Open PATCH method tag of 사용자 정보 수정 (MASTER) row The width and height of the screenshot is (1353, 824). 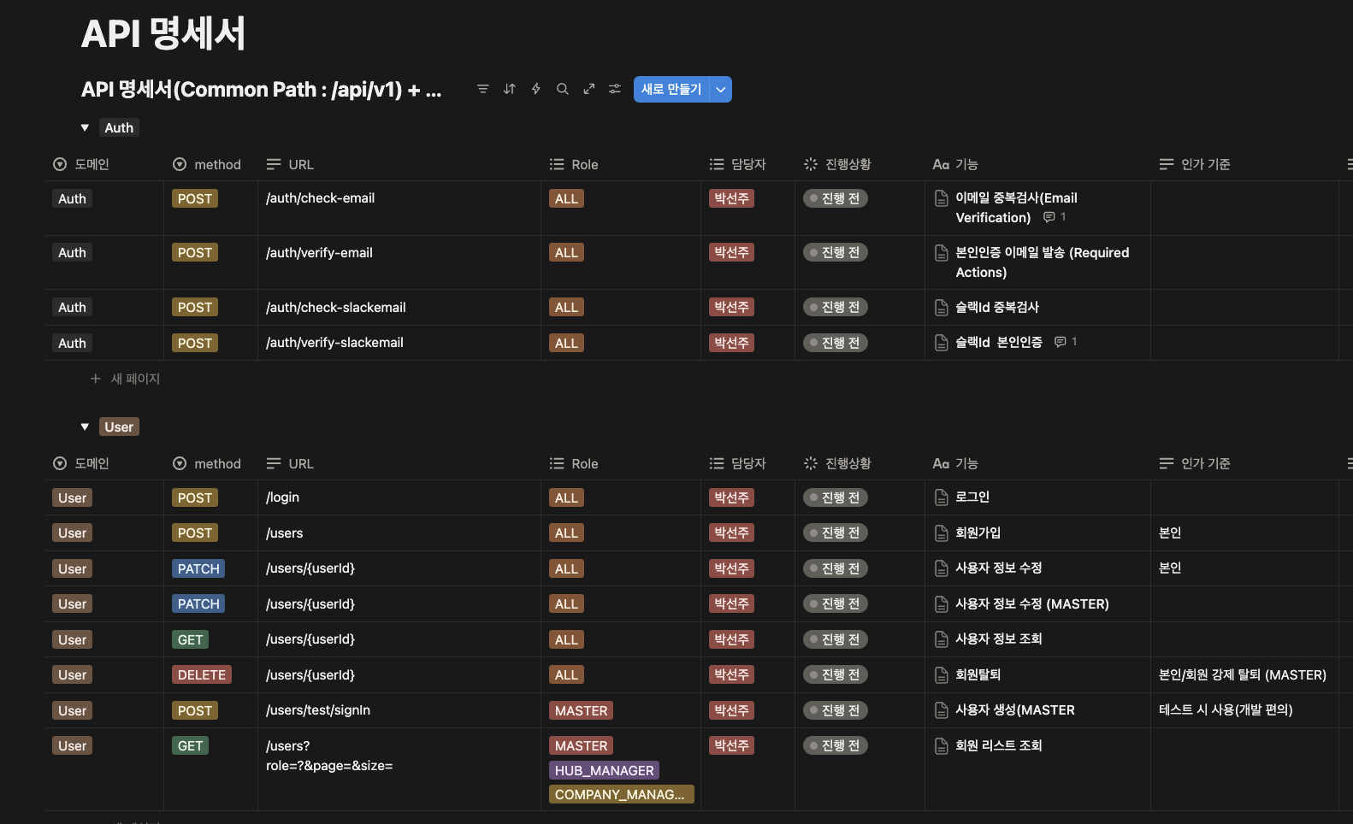198,604
